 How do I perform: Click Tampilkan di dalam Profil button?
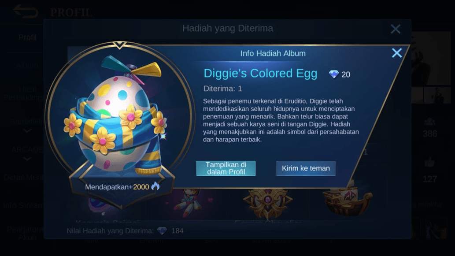pos(226,168)
